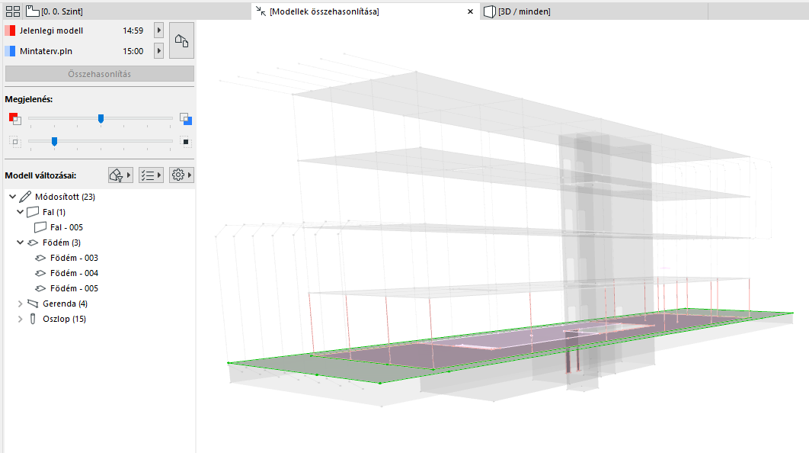The height and width of the screenshot is (453, 809).
Task: Collapse the Módosított (23) group
Action: 12,196
